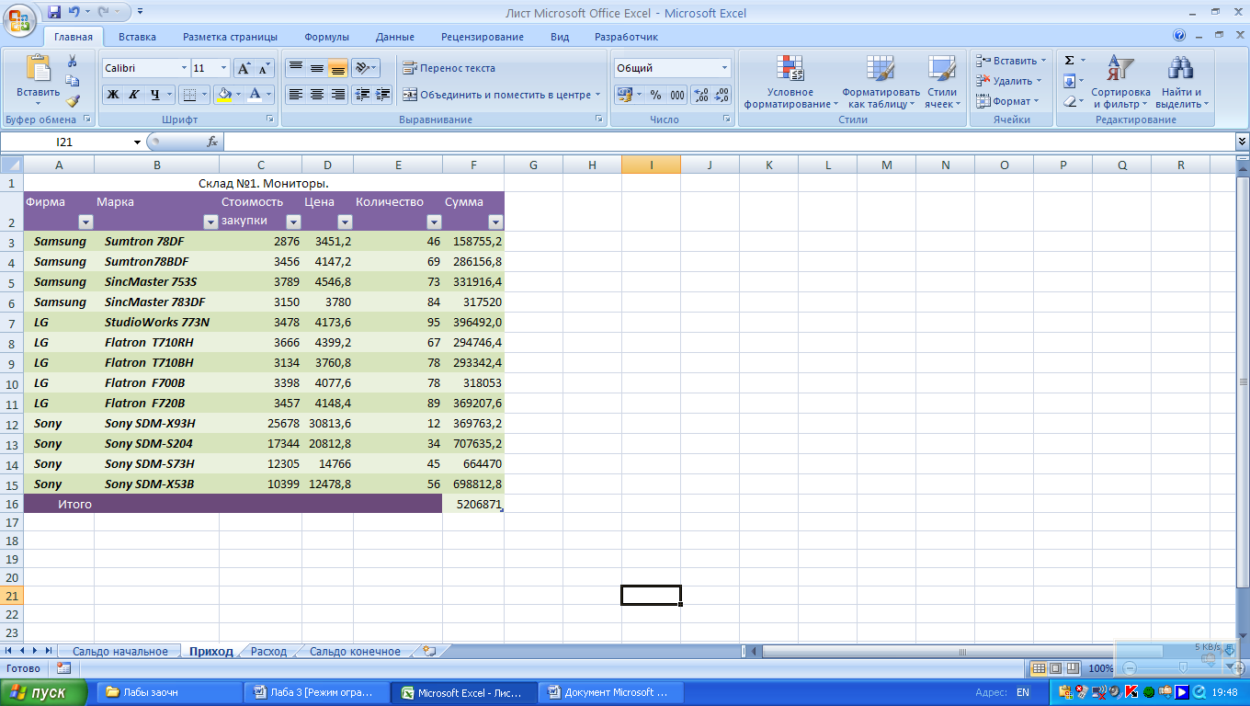The image size is (1250, 706).
Task: Save workbook with floppy disk icon
Action: (x=54, y=13)
